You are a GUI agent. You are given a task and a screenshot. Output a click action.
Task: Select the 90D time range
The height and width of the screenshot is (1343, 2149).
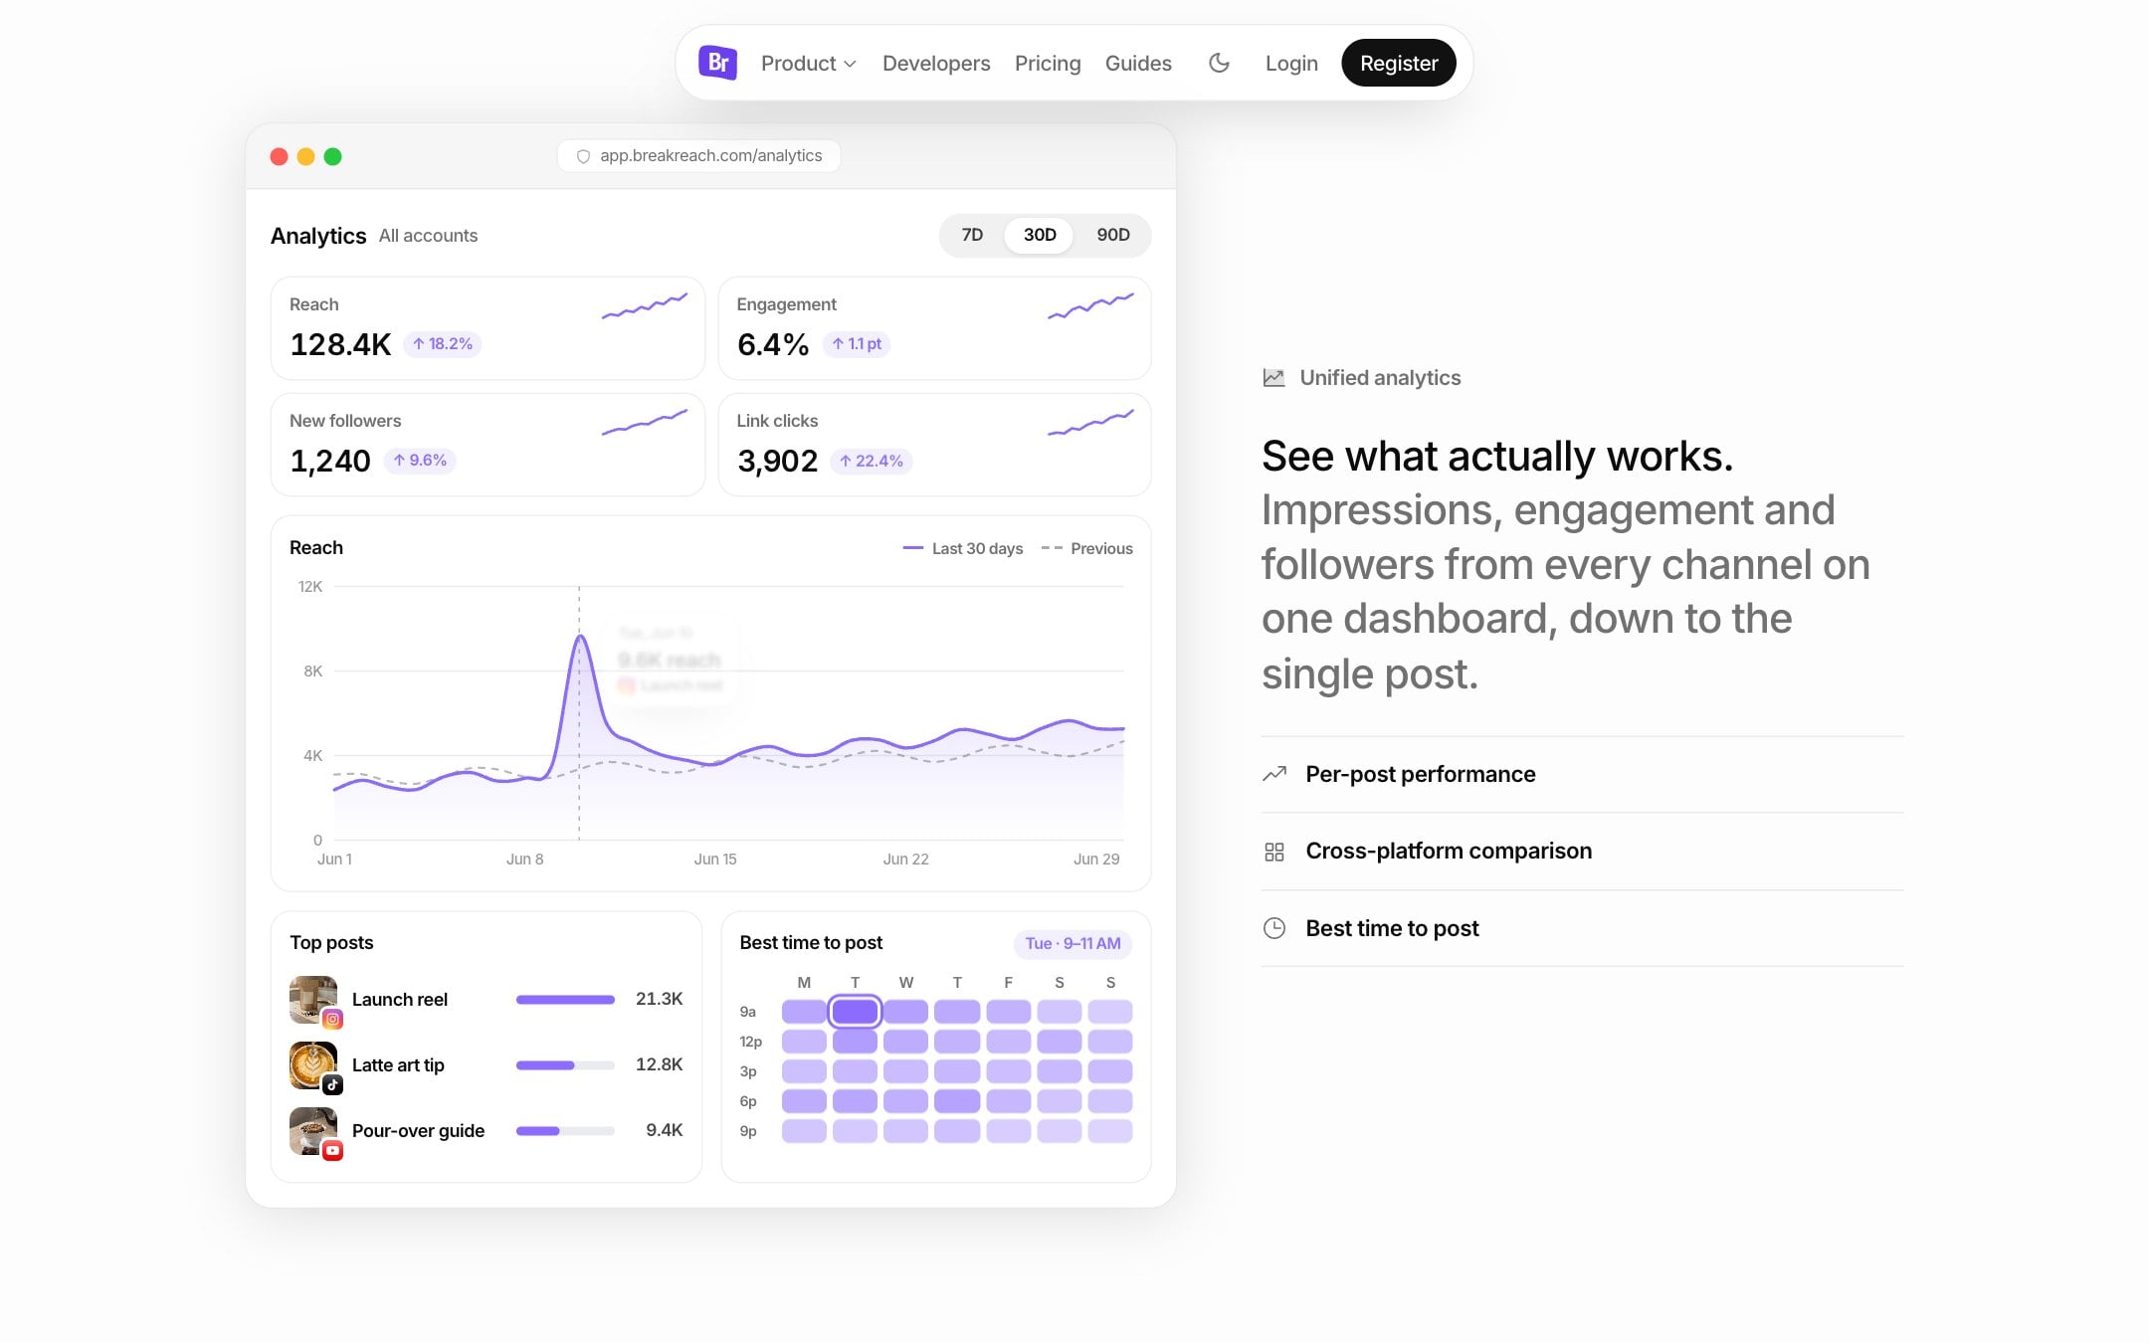pyautogui.click(x=1113, y=235)
